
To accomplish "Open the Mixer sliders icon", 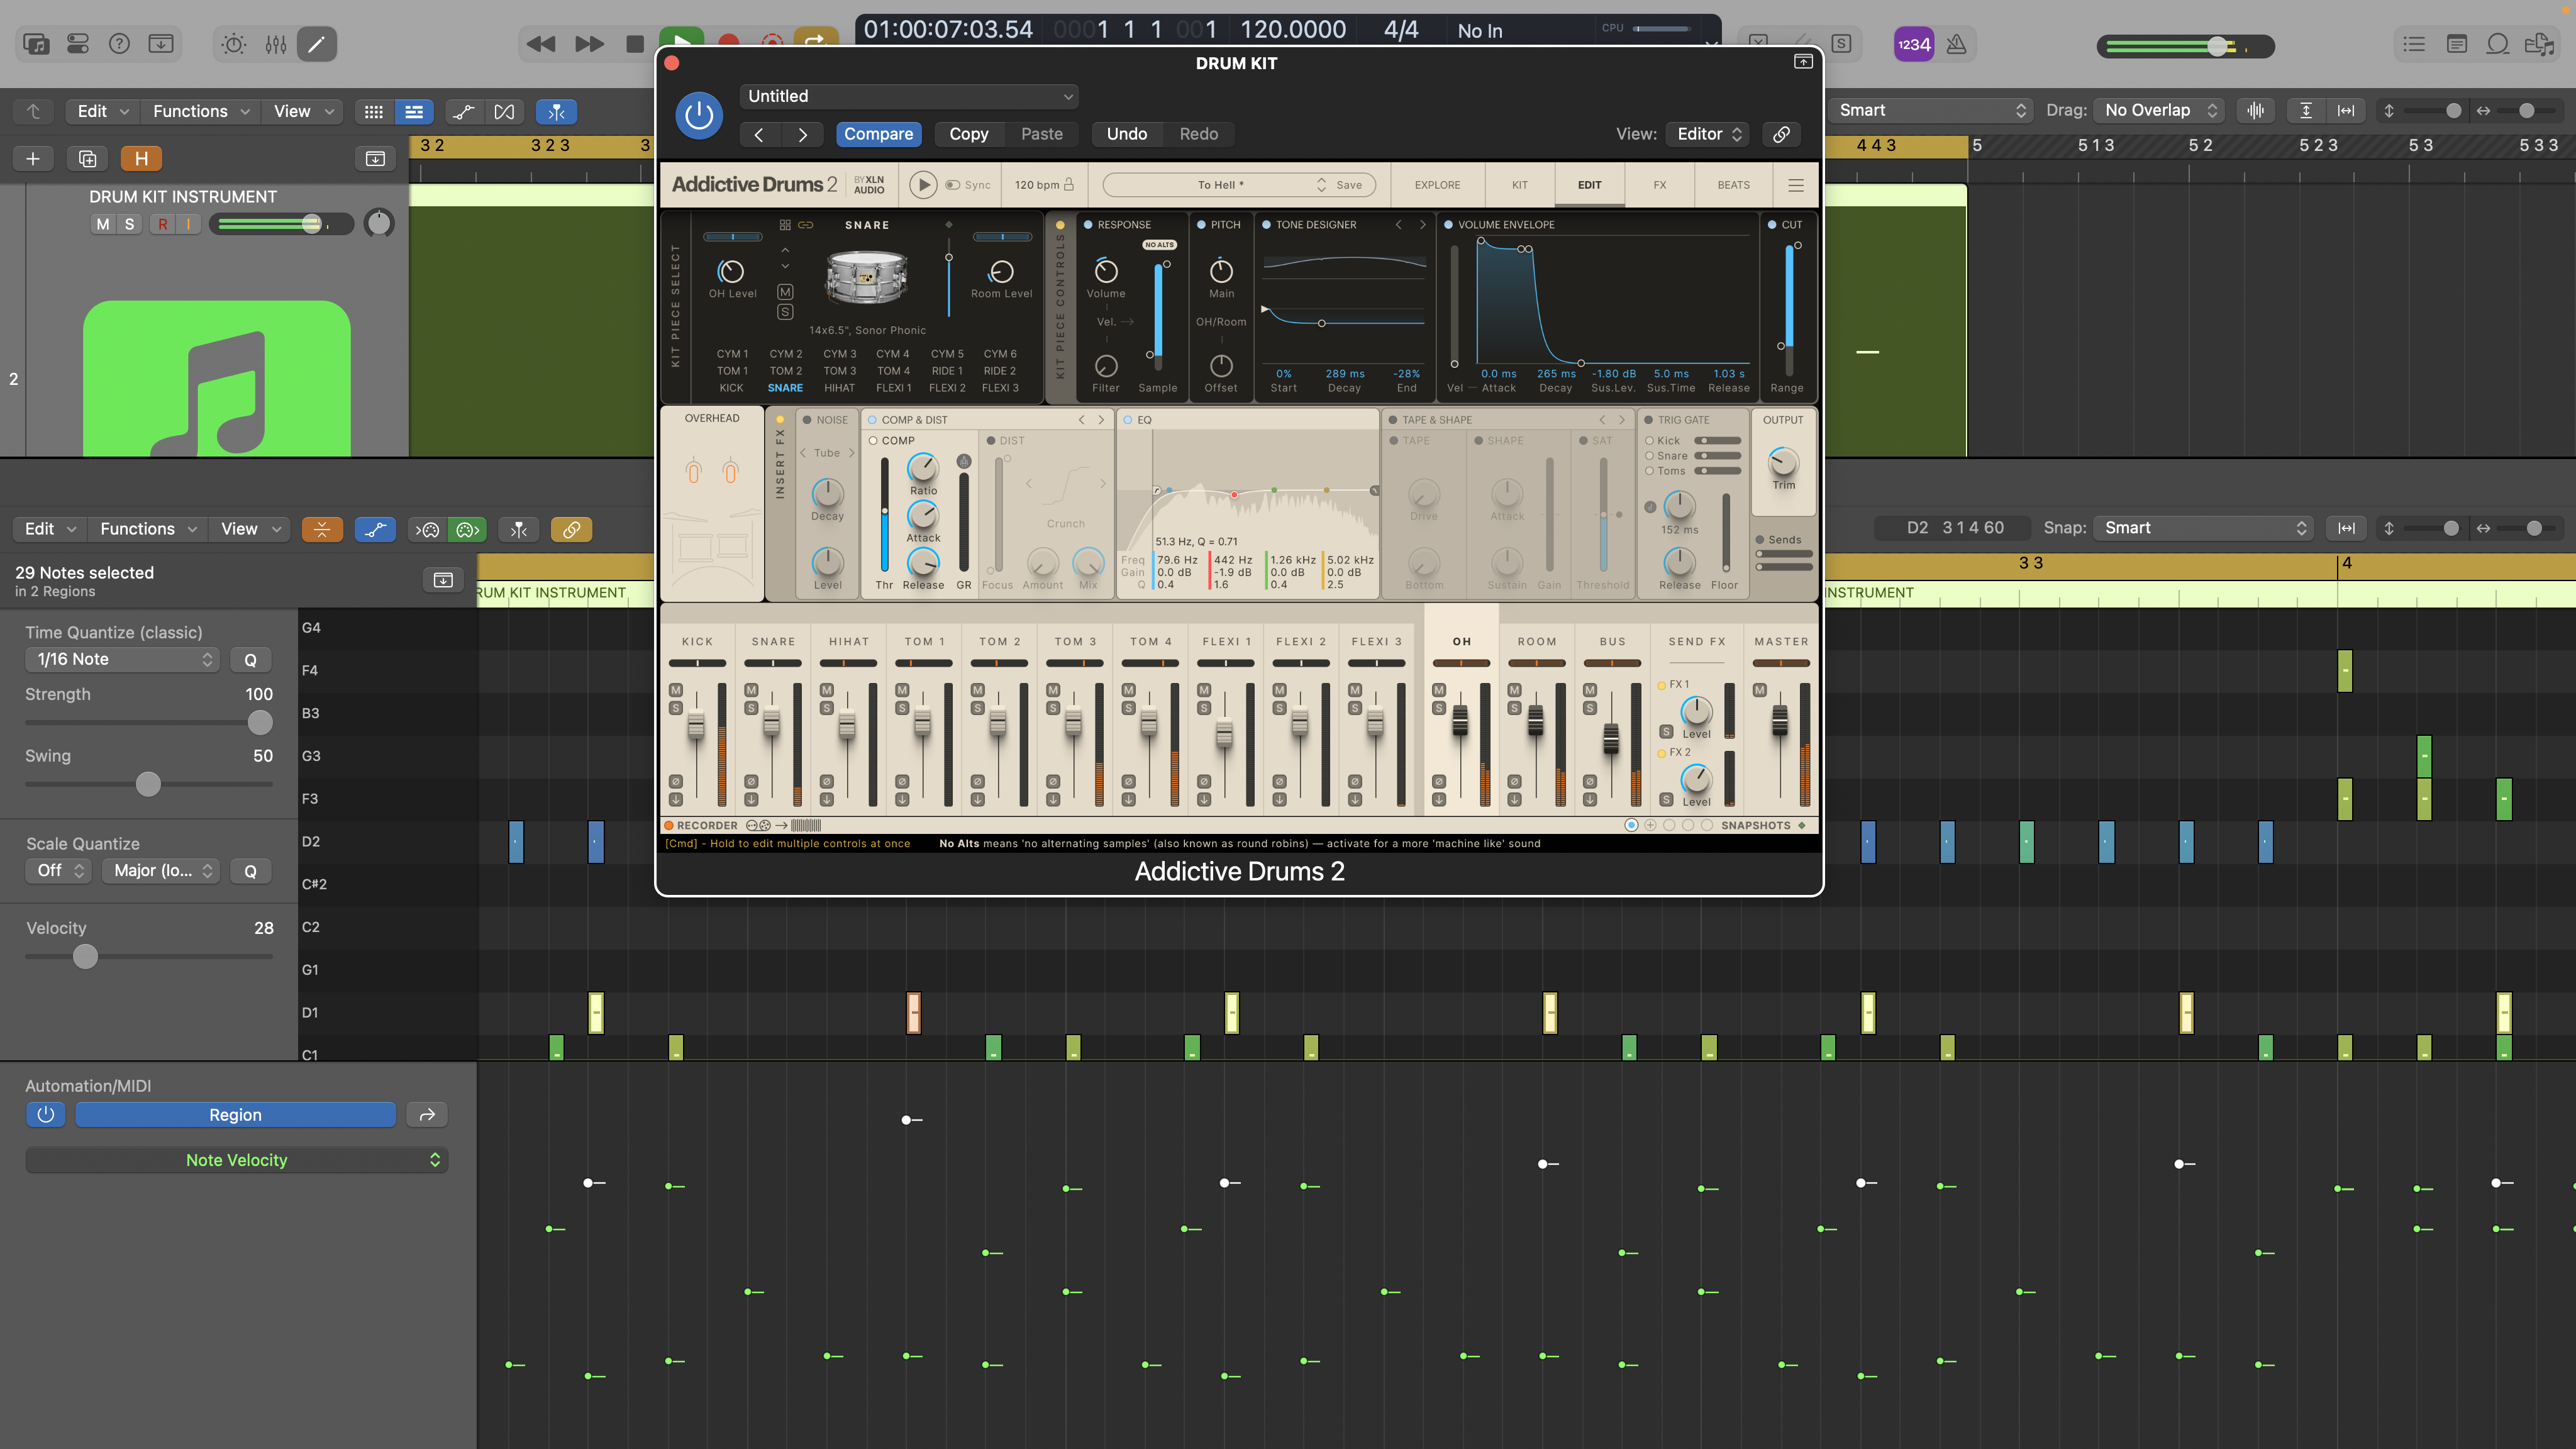I will click(x=276, y=44).
